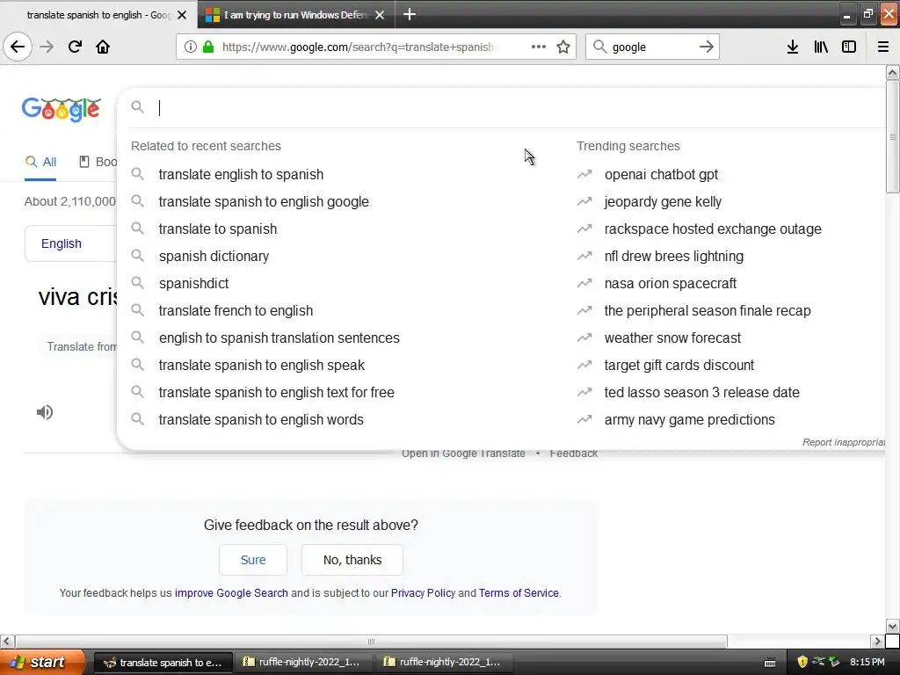Image resolution: width=900 pixels, height=675 pixels.
Task: Select the All search results tab
Action: click(x=40, y=162)
